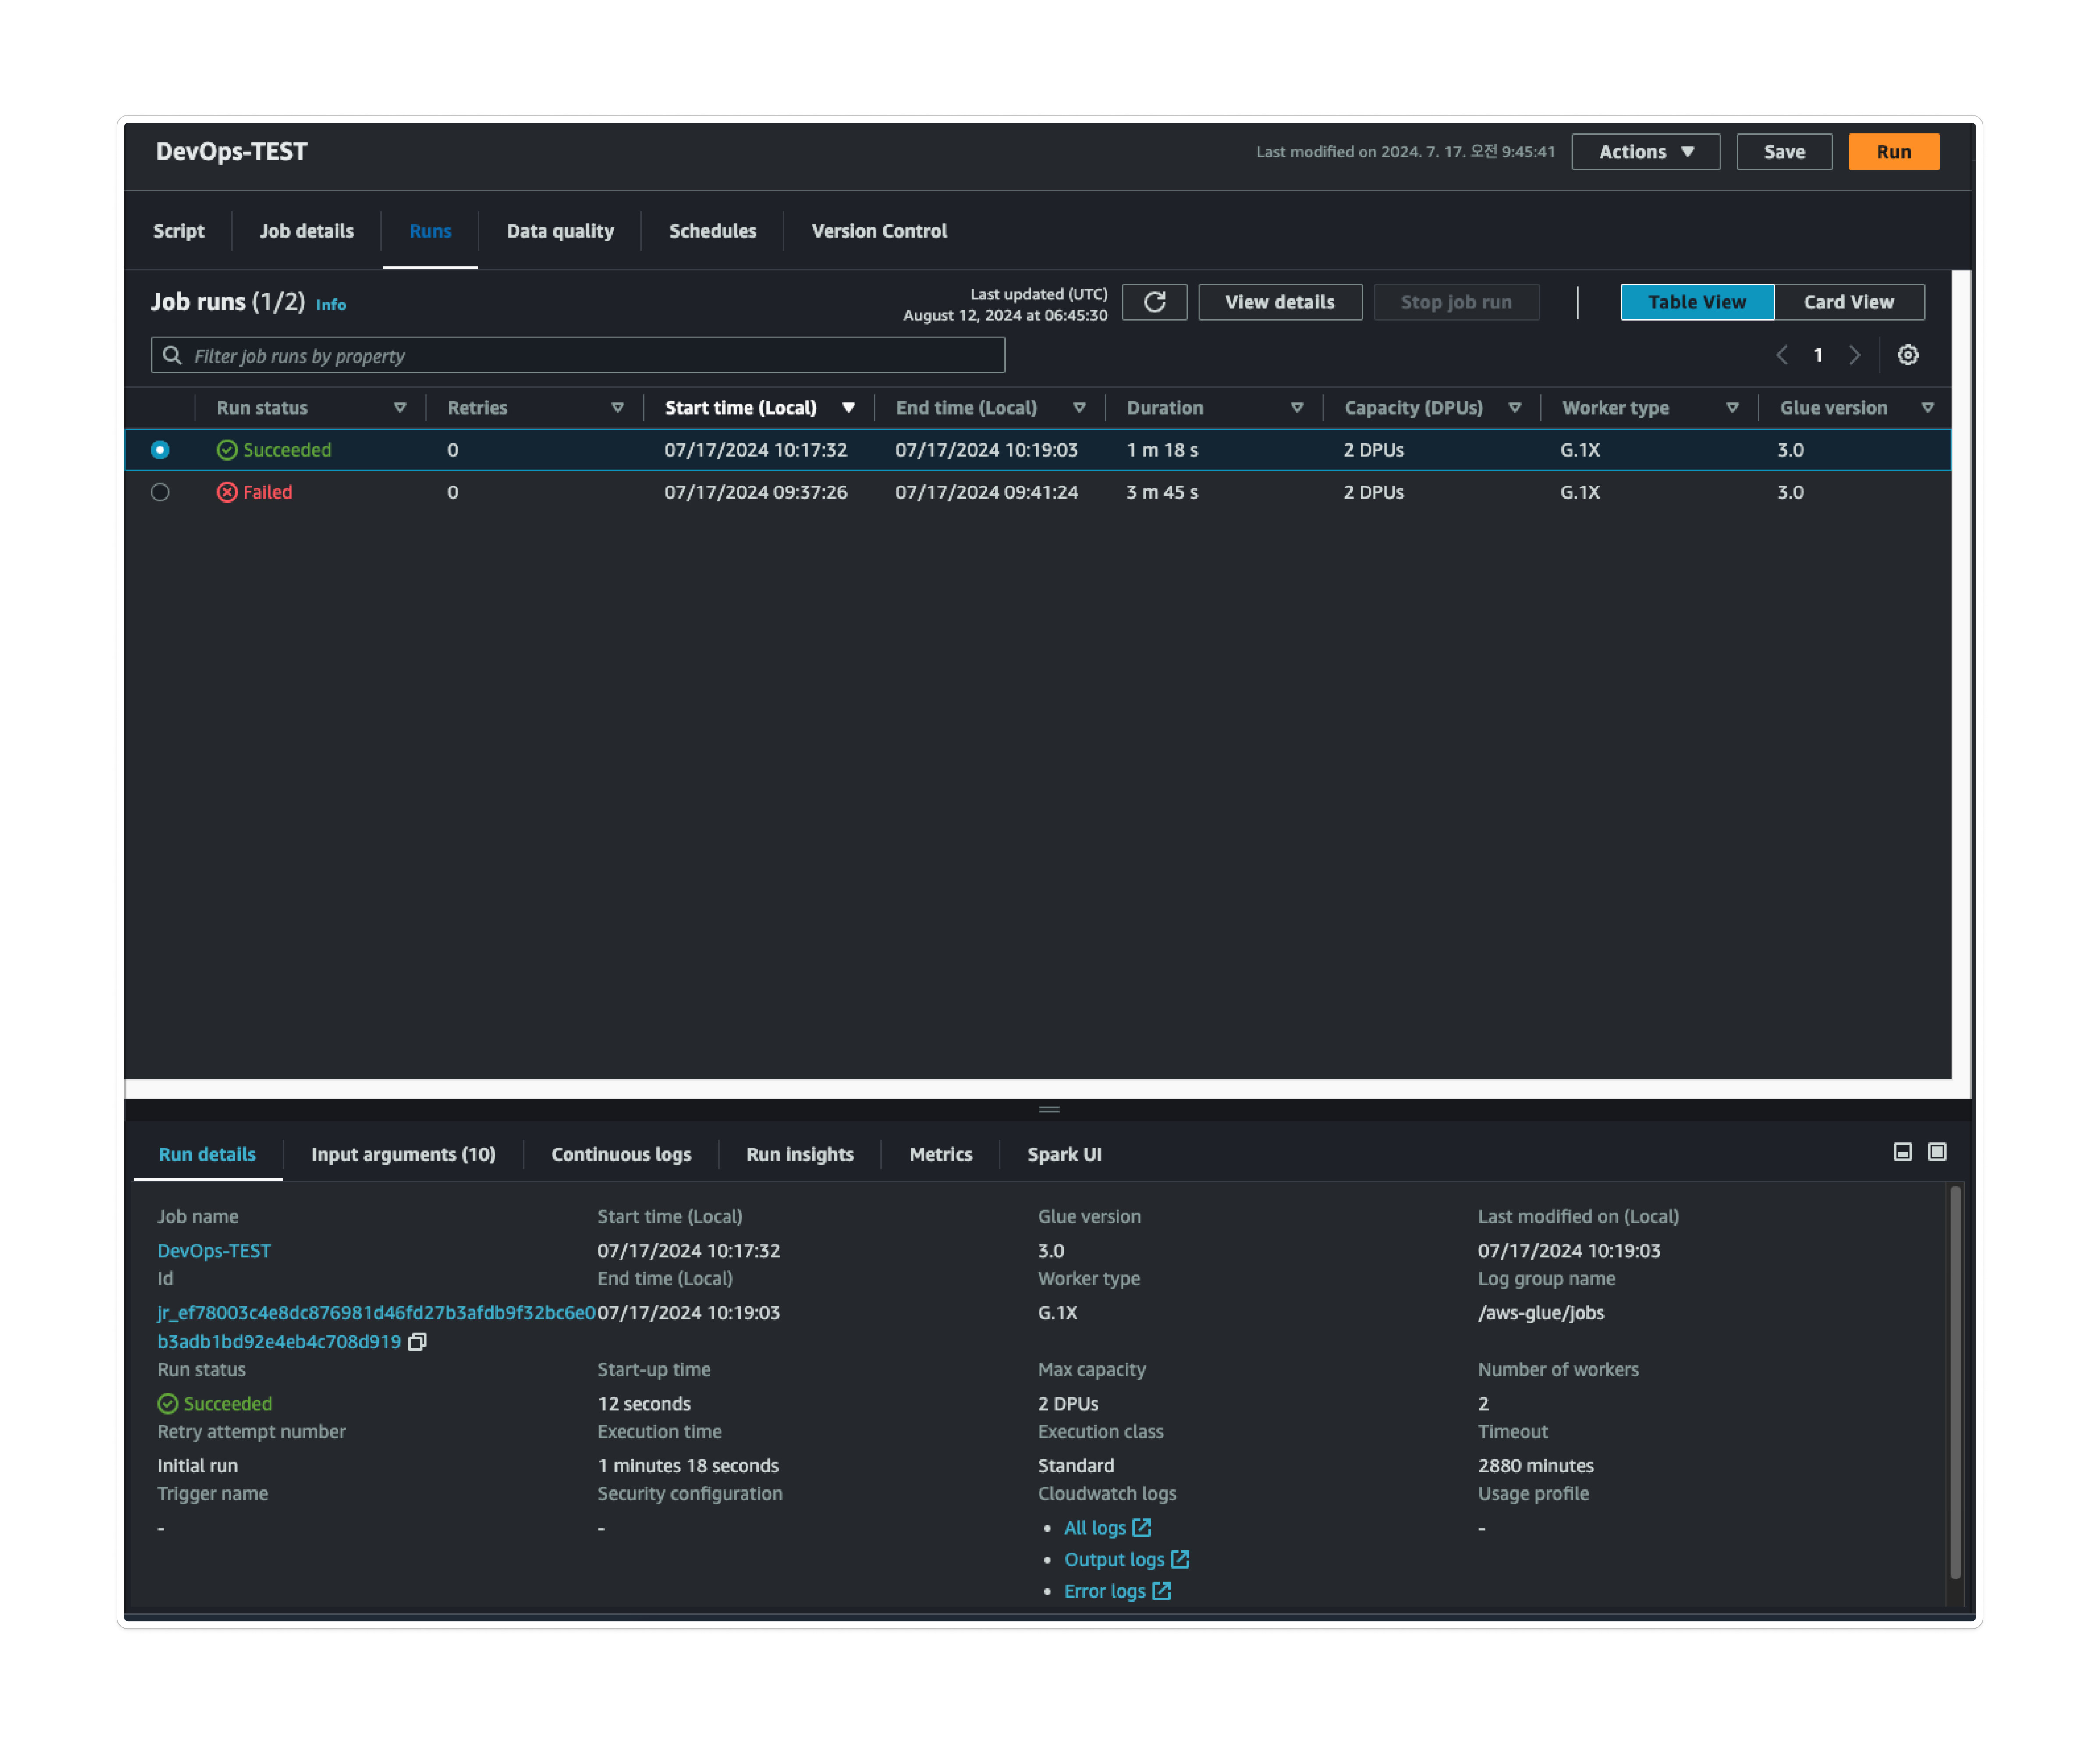The width and height of the screenshot is (2100, 1748).
Task: Open the Actions dropdown menu
Action: click(1645, 152)
